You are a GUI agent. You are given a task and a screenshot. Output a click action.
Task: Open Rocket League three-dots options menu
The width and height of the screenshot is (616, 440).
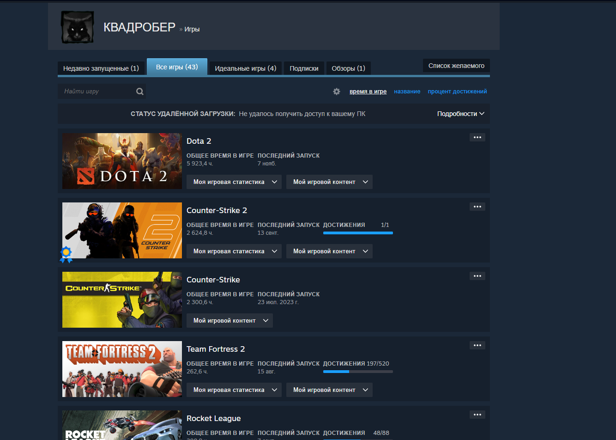point(477,415)
